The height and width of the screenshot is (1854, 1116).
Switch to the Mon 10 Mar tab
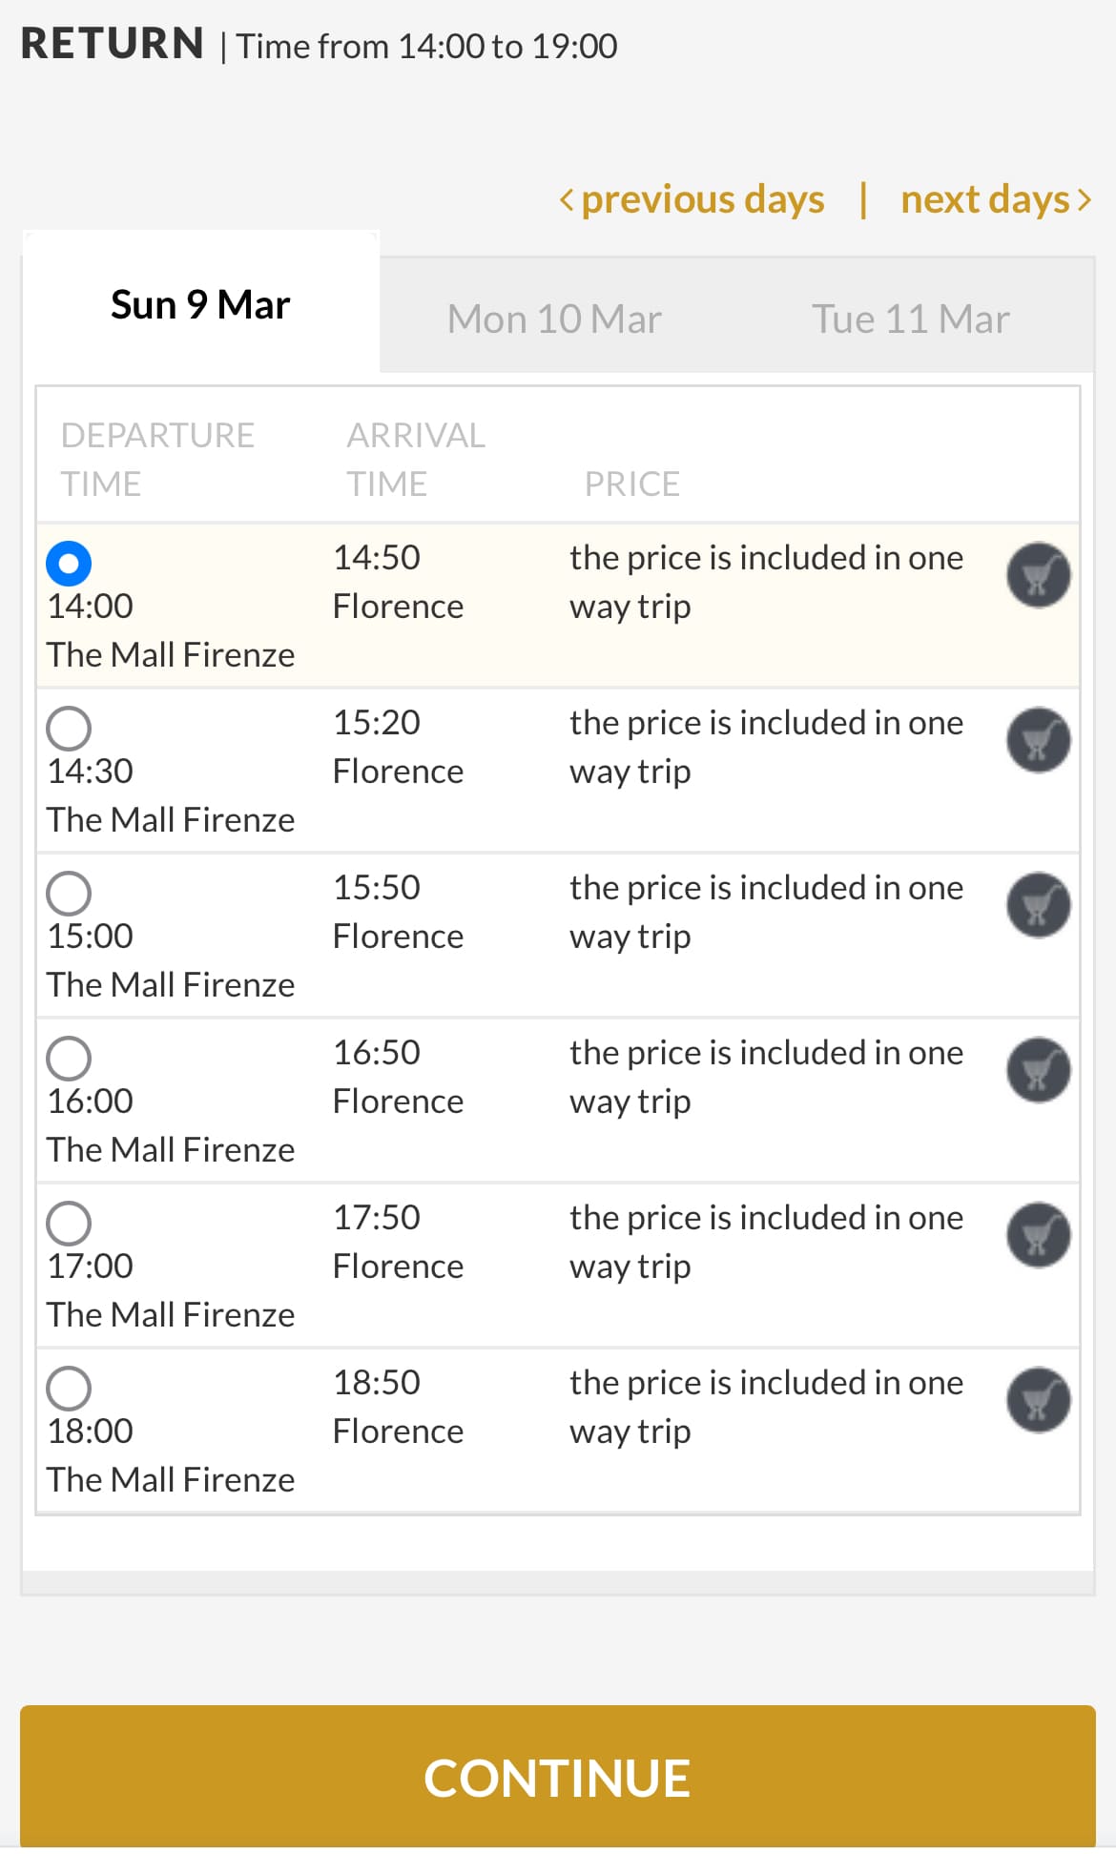(554, 319)
